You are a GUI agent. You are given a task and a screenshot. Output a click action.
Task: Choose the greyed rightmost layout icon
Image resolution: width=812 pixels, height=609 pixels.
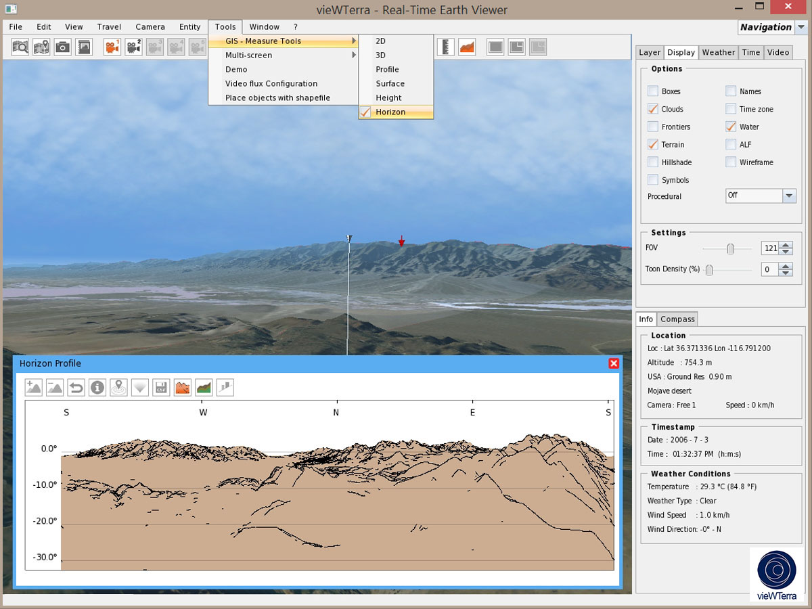[x=538, y=47]
